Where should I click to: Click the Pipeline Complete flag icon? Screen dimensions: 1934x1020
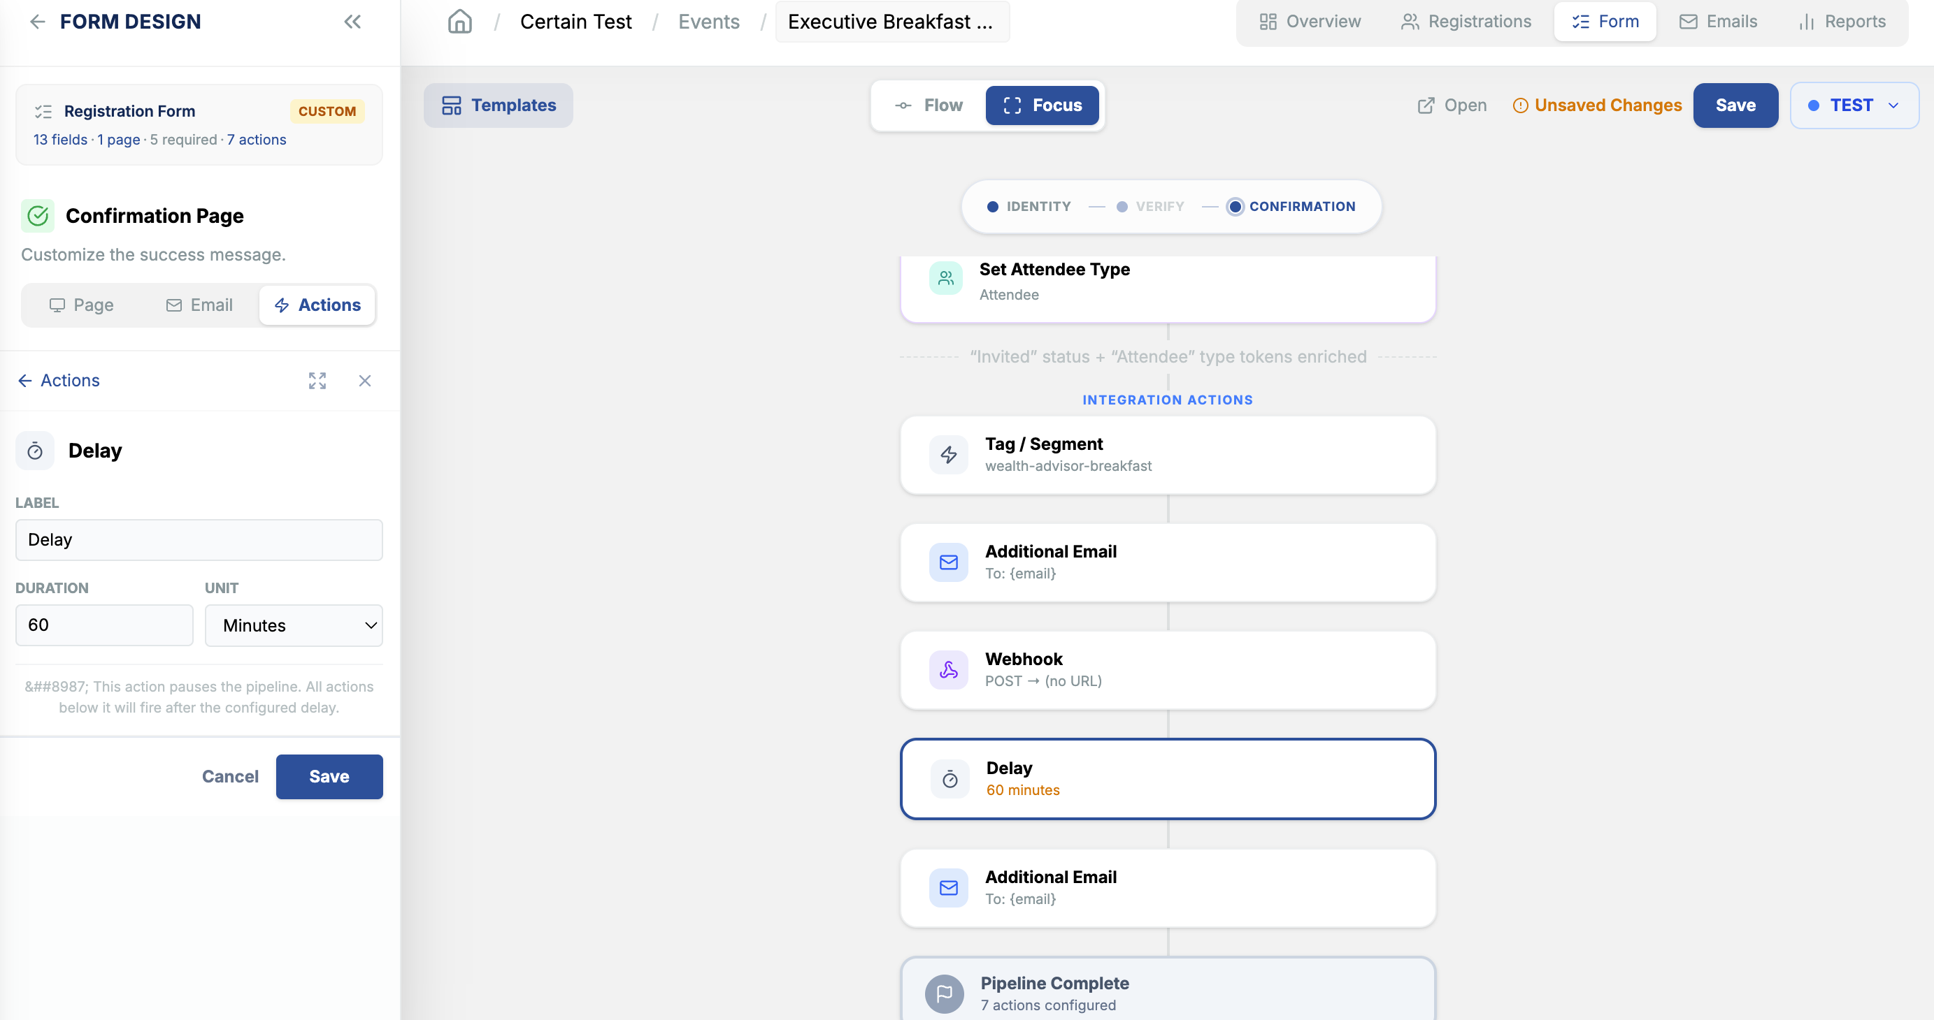coord(945,993)
